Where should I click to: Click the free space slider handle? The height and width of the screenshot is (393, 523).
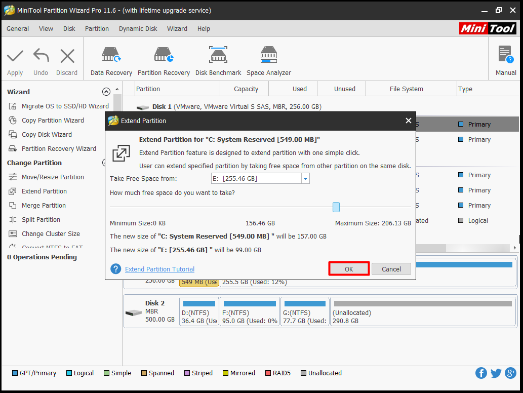336,207
